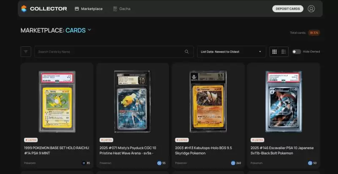338x174 pixels.
Task: Click the total cards count 18 374
Action: (314, 33)
